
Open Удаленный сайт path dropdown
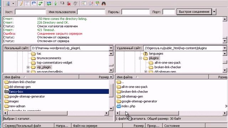point(225,48)
